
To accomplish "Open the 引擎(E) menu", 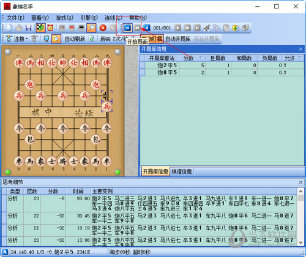I will [89, 18].
